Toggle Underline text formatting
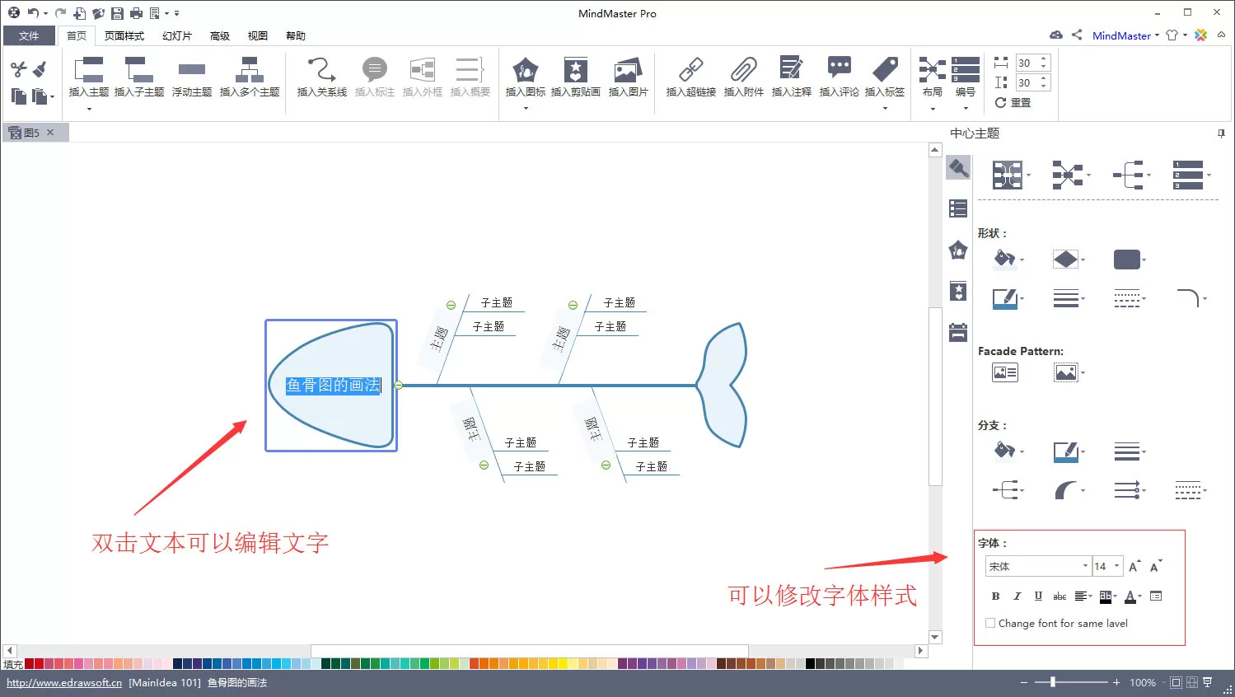The image size is (1235, 697). pyautogui.click(x=1038, y=596)
